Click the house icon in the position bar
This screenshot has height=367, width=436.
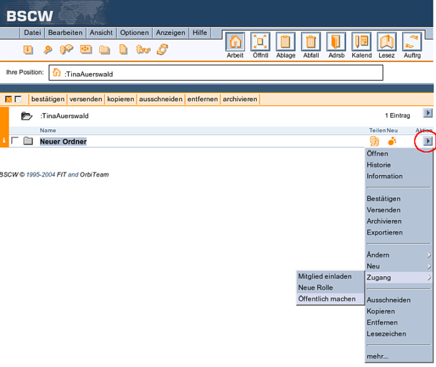[x=57, y=72]
